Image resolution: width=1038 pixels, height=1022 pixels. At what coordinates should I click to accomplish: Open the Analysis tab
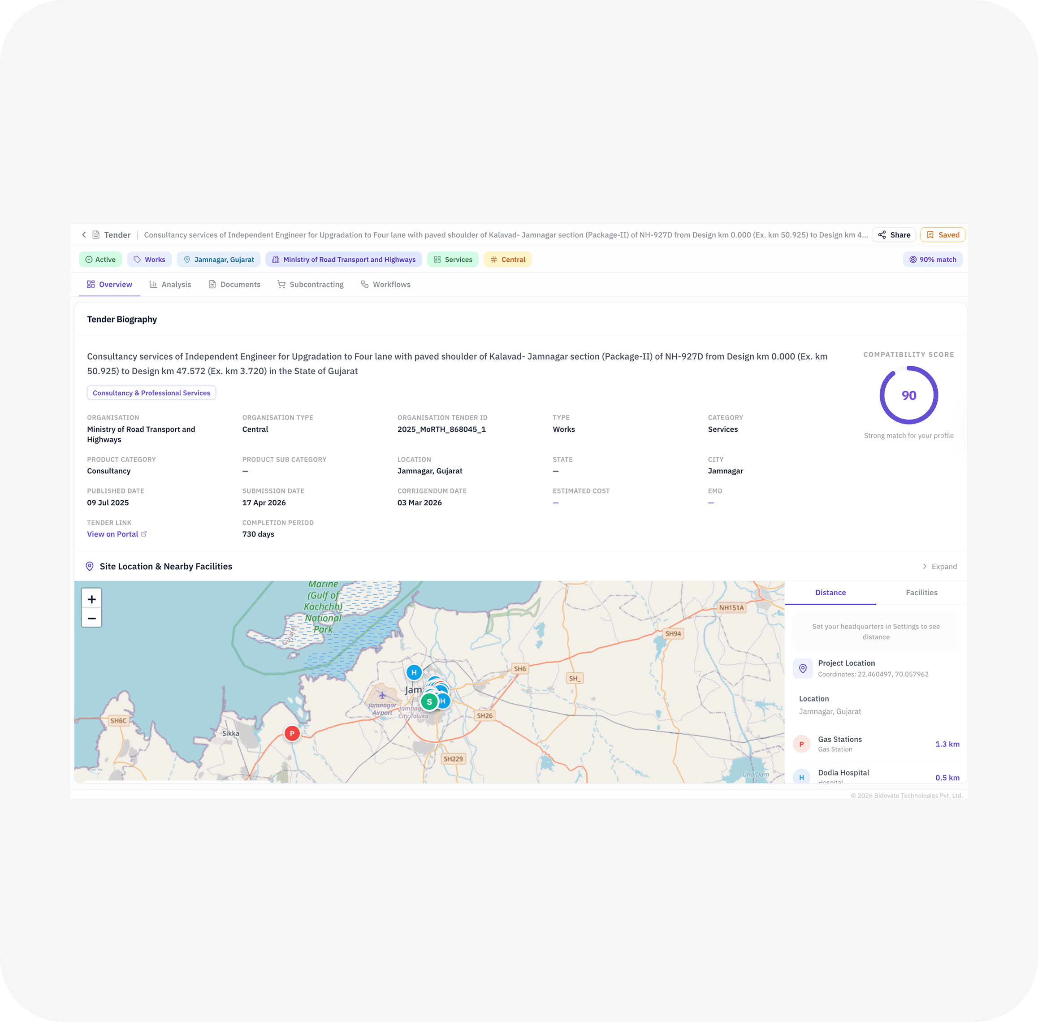[170, 285]
